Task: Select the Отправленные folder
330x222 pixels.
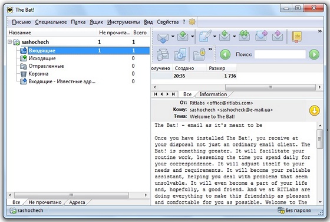Action: point(46,66)
